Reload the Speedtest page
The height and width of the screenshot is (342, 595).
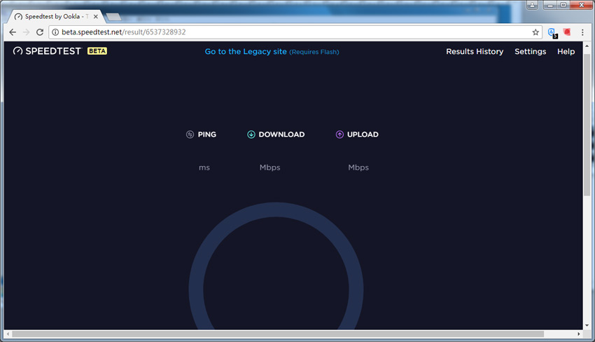pyautogui.click(x=40, y=32)
